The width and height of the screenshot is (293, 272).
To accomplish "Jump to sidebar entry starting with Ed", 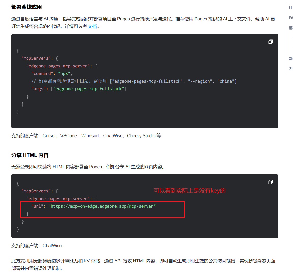I will (291, 18).
